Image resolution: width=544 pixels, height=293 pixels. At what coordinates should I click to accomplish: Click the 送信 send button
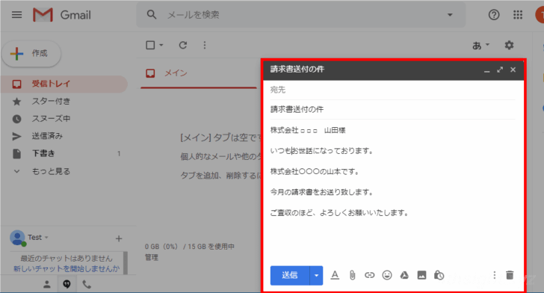[290, 275]
